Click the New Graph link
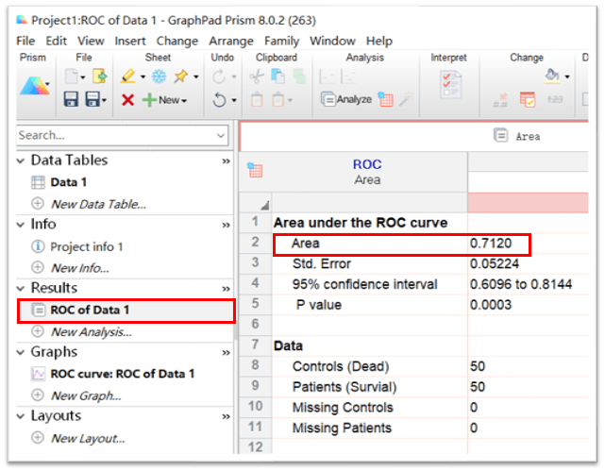The width and height of the screenshot is (605, 472). 85,396
